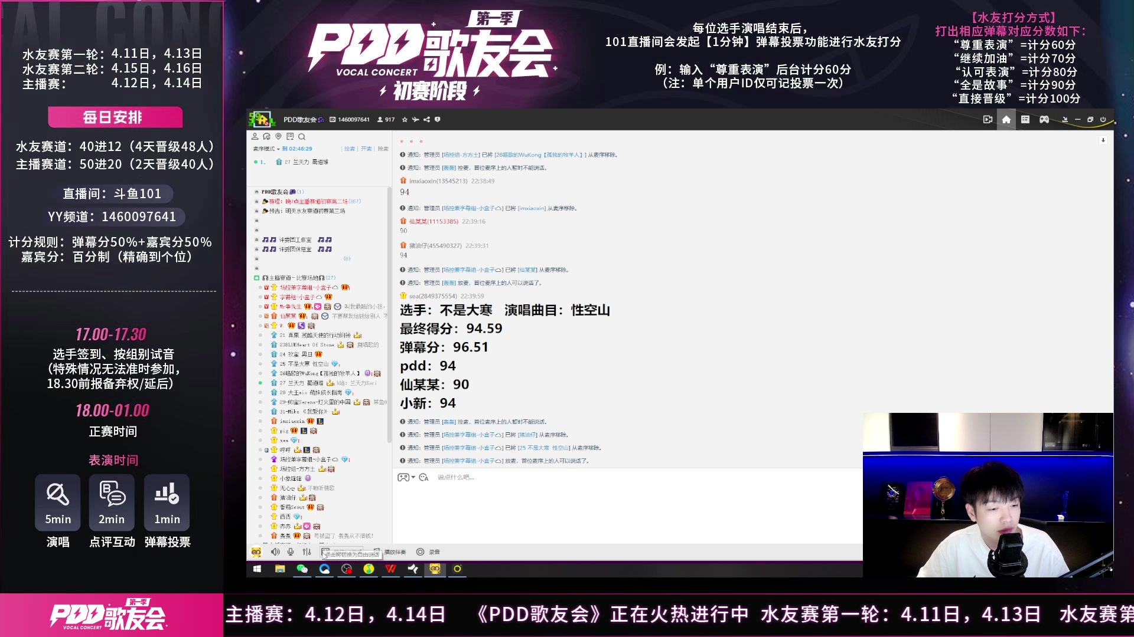Select user 28 大王mio 萌妹成长指南
Screen dimensions: 1134x637
[x=310, y=392]
